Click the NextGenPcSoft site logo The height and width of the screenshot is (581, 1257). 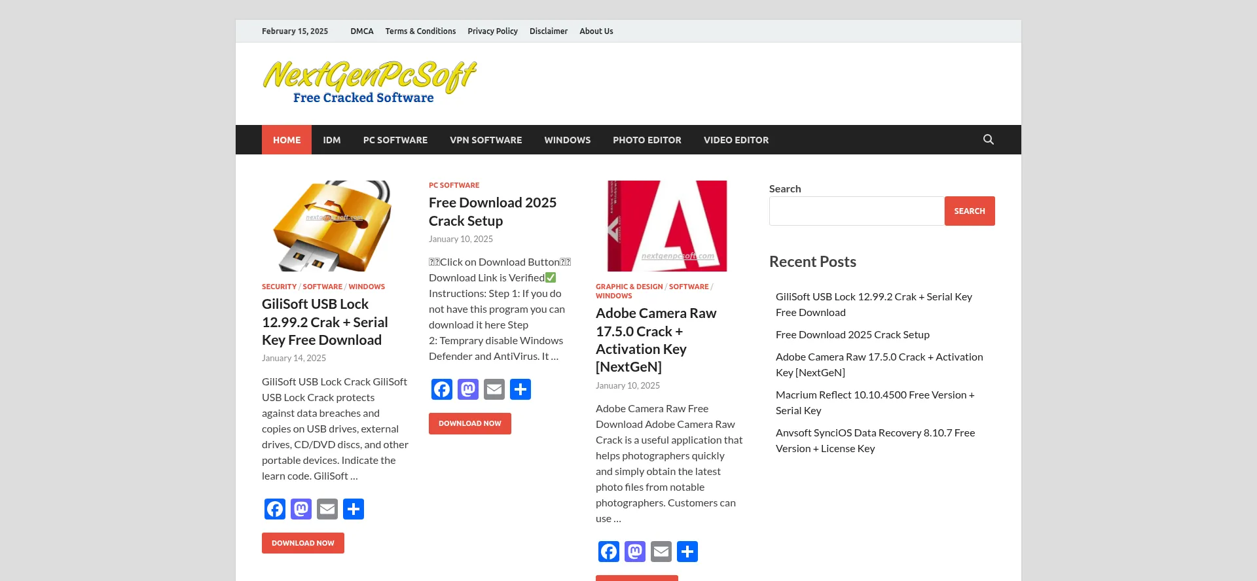pyautogui.click(x=370, y=82)
